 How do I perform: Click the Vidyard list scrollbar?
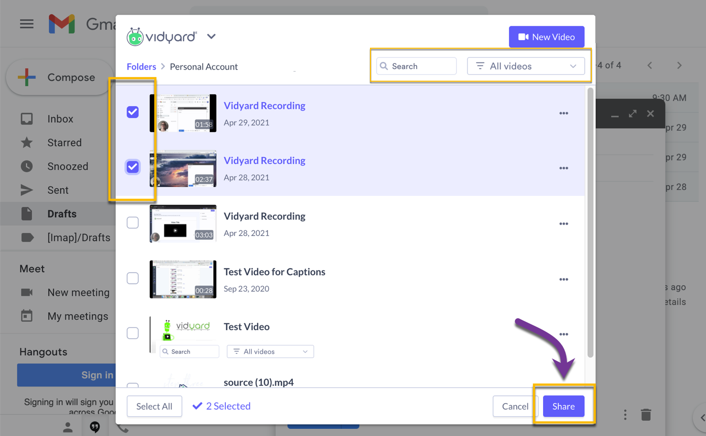tap(590, 222)
